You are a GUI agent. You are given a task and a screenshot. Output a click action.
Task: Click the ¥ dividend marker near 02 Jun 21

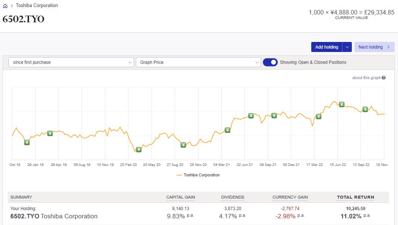tap(251, 115)
